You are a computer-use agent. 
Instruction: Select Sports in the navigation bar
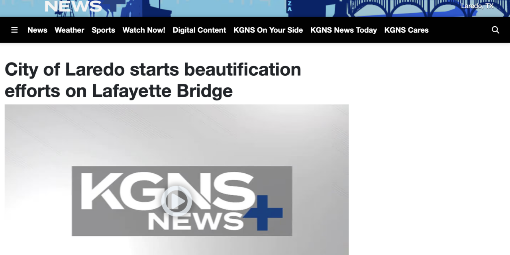click(x=103, y=30)
